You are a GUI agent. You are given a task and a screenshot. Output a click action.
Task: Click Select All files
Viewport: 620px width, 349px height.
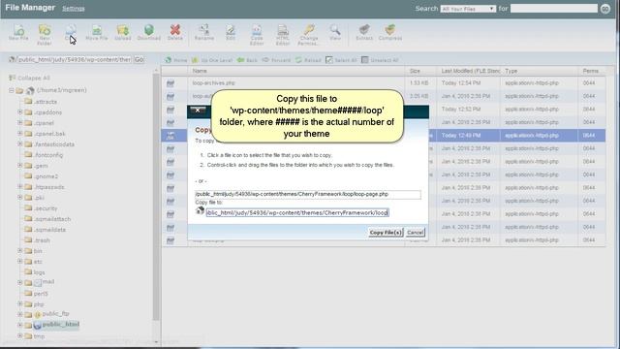pyautogui.click(x=341, y=60)
